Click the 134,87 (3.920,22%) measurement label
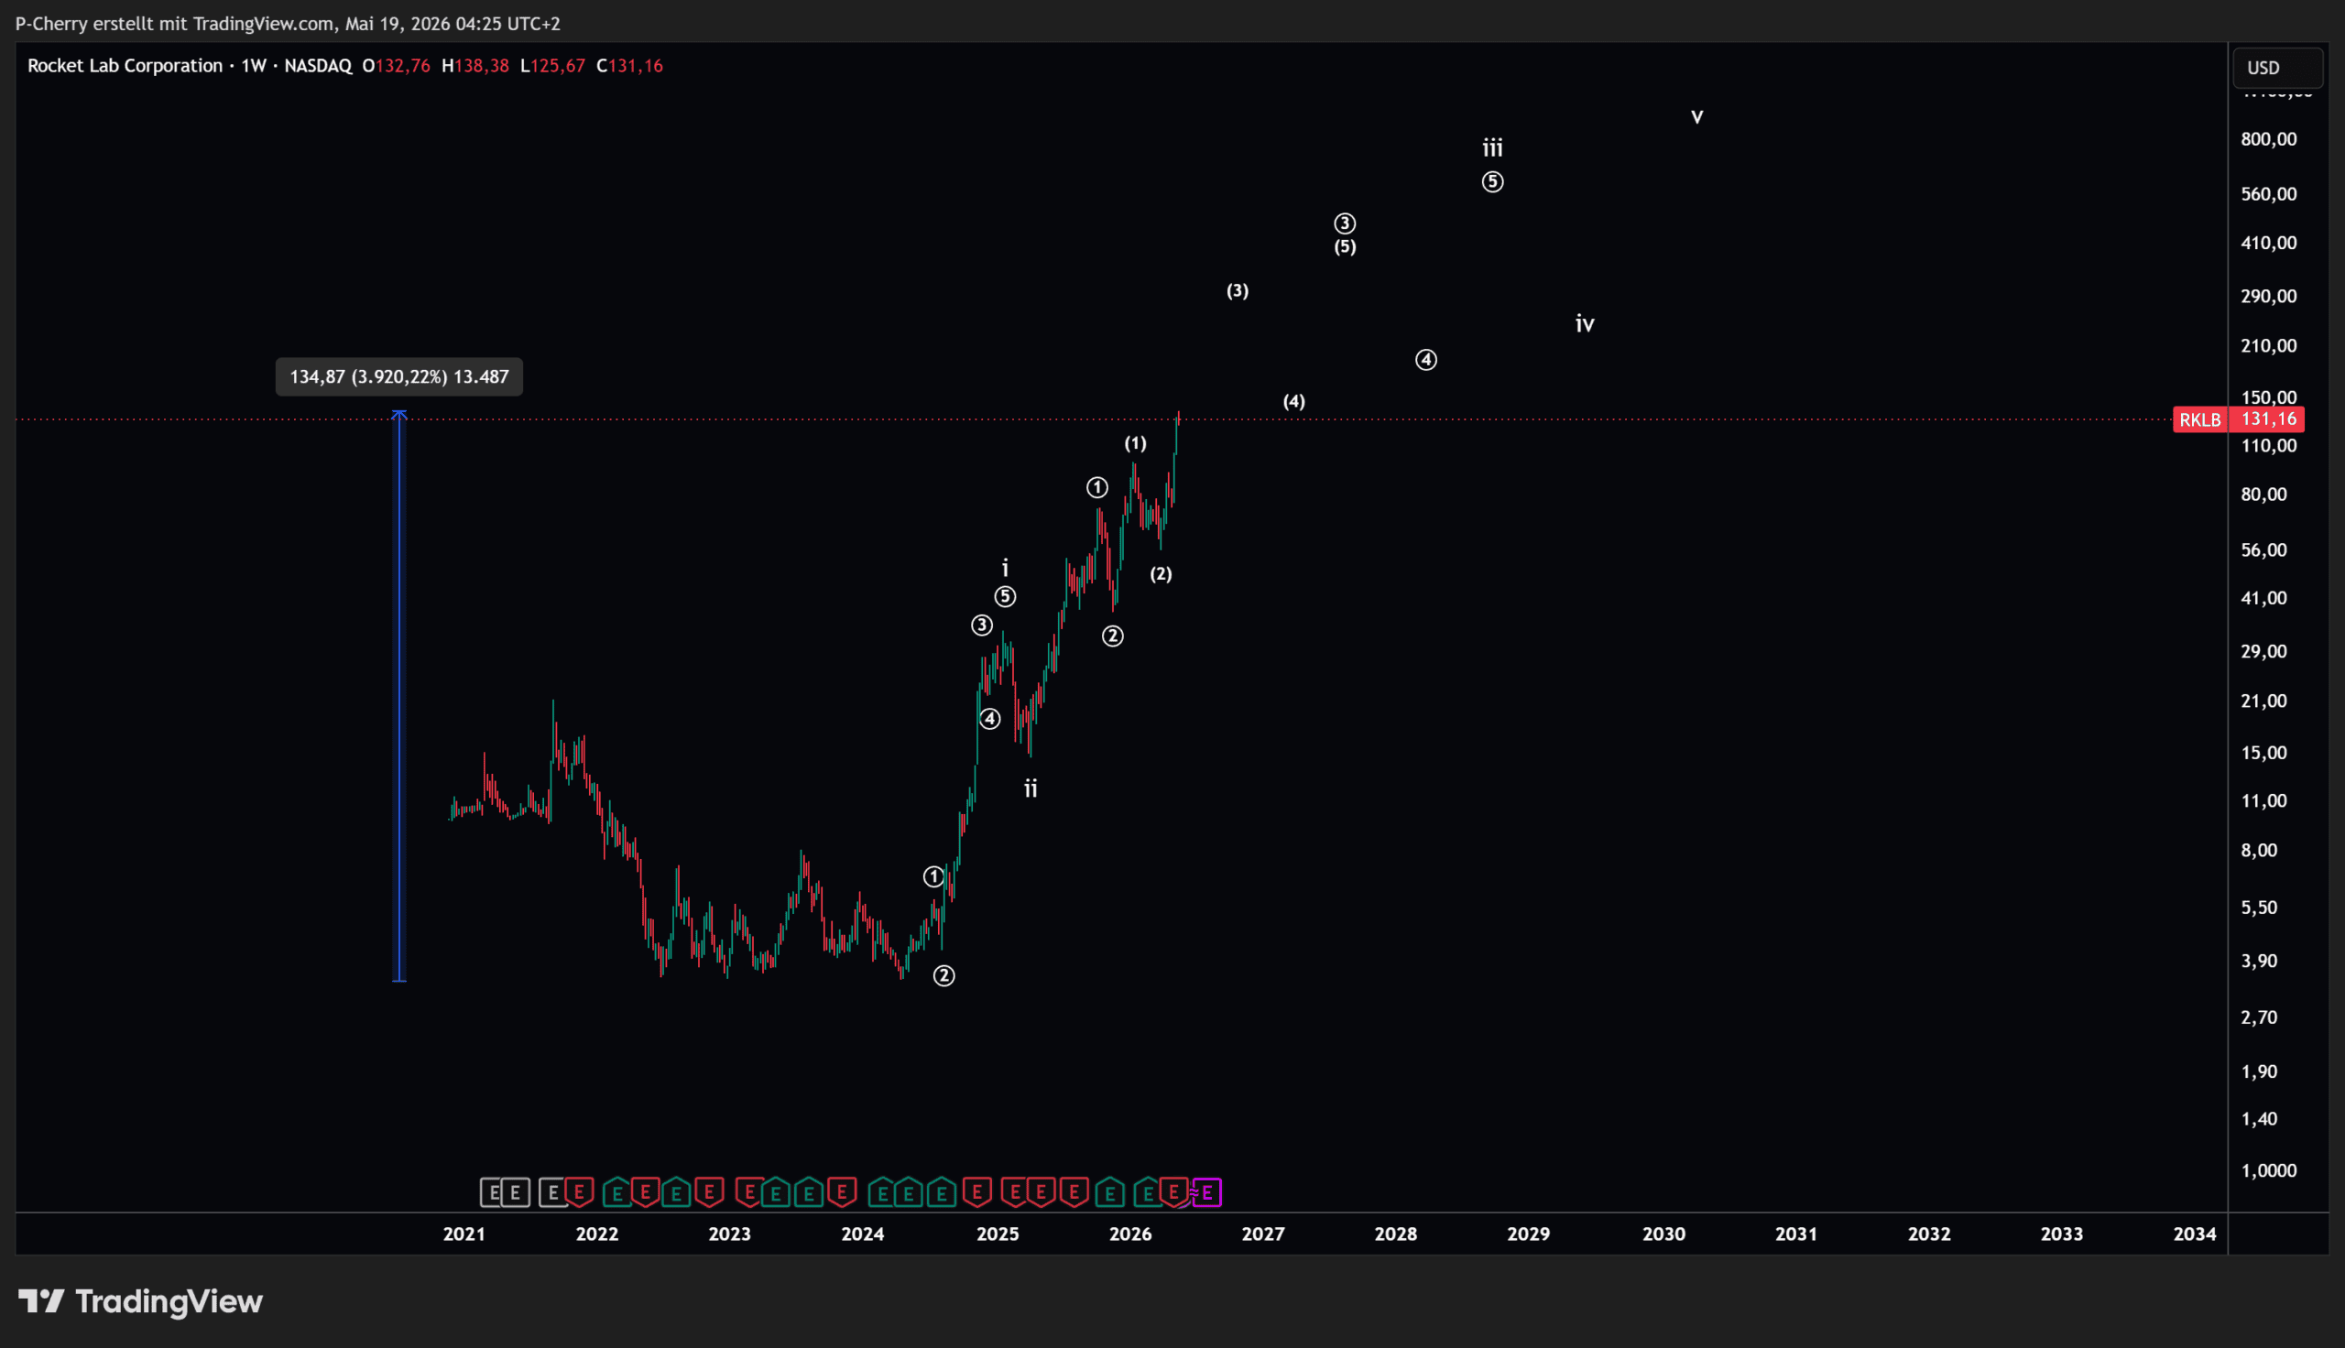This screenshot has width=2345, height=1348. coord(399,376)
